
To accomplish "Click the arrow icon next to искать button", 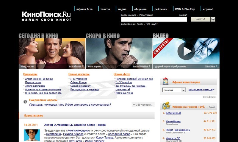I will coord(213,19).
